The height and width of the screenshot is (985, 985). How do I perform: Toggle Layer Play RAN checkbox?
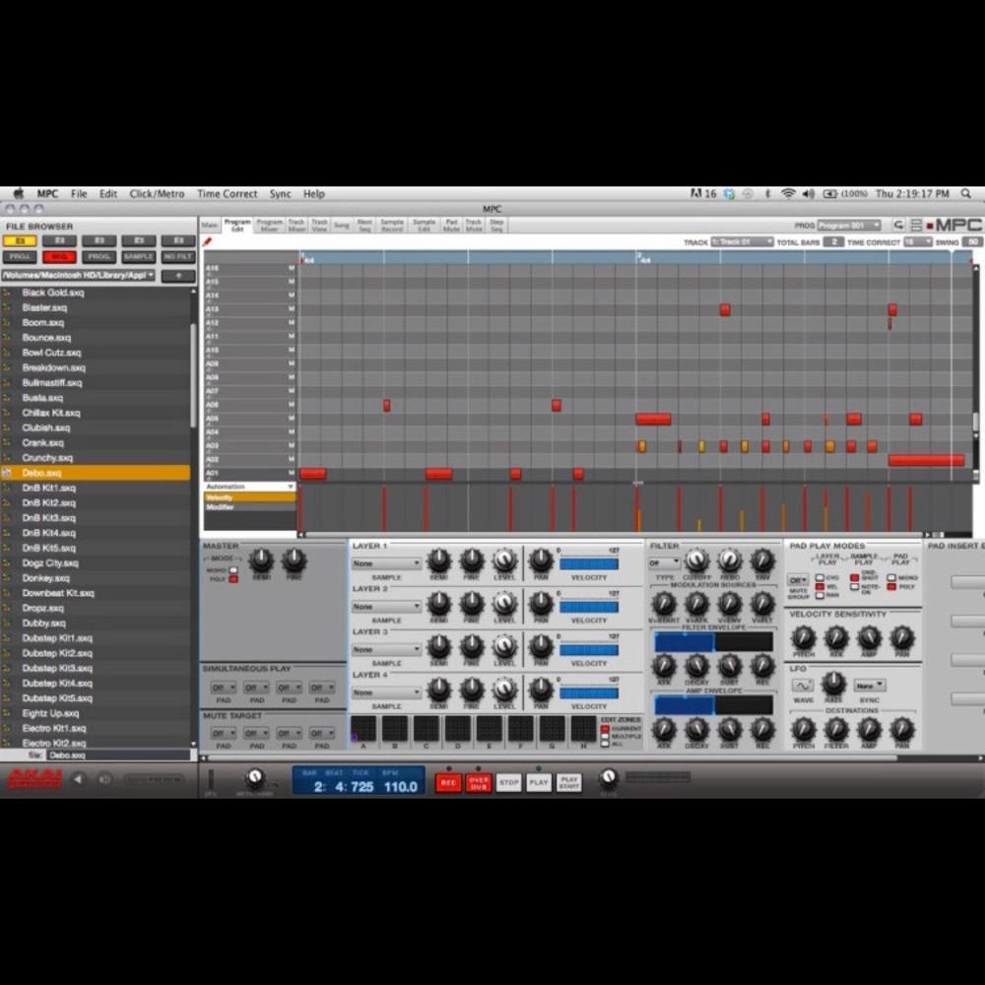[820, 595]
